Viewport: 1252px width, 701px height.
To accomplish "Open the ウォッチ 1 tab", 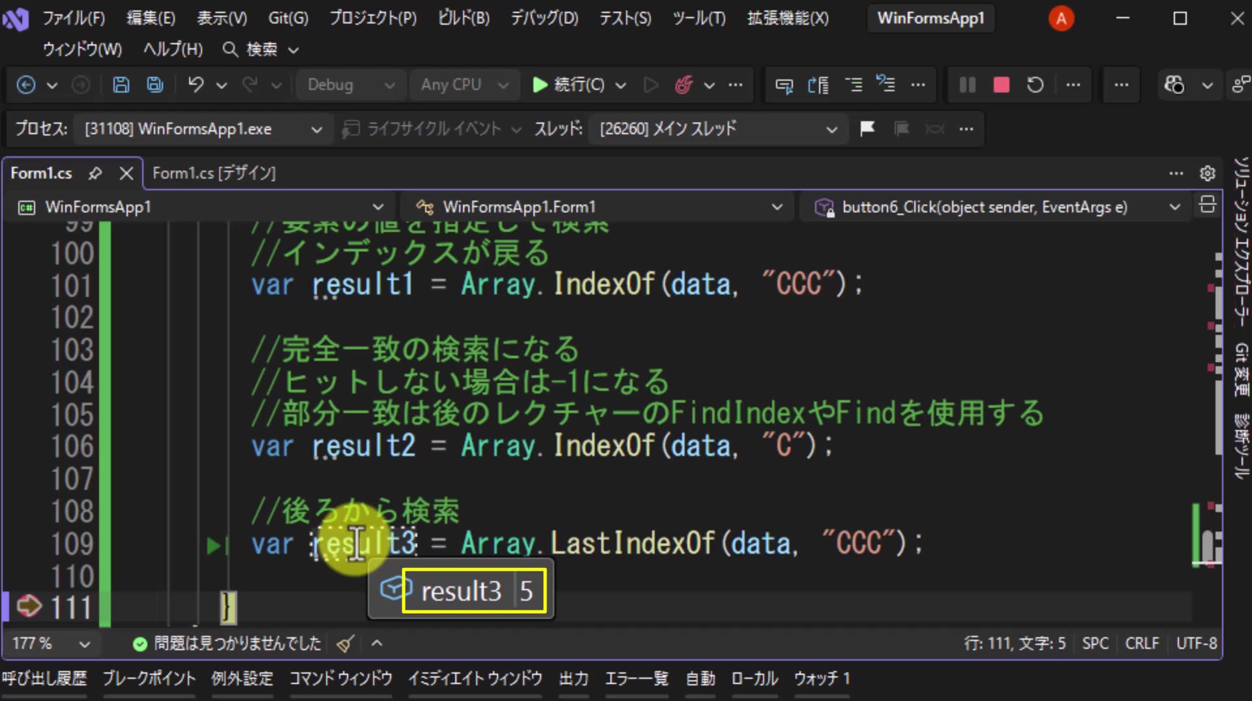I will tap(822, 679).
